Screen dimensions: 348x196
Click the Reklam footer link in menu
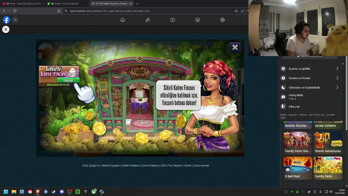pos(303,115)
